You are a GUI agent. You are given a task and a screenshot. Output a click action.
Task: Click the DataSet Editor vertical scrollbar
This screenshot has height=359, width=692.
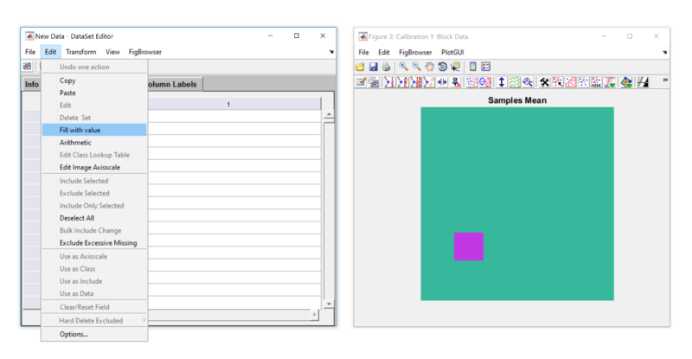[x=328, y=208]
